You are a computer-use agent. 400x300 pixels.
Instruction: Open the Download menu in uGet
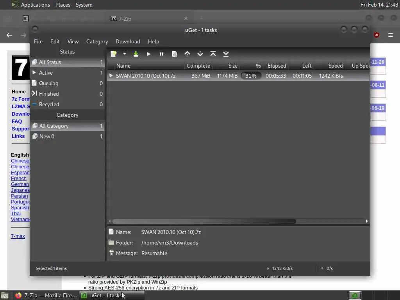coord(128,41)
